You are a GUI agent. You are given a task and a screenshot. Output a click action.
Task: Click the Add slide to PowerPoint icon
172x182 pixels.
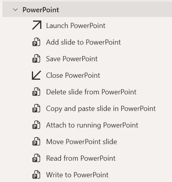click(x=36, y=42)
